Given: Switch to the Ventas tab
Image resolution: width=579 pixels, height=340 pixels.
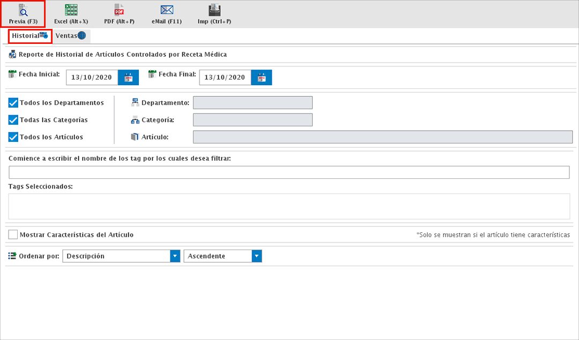Looking at the screenshot, I should pyautogui.click(x=66, y=36).
